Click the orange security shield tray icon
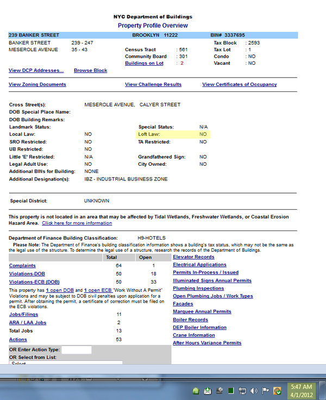The width and height of the screenshot is (326, 400). pos(277,390)
